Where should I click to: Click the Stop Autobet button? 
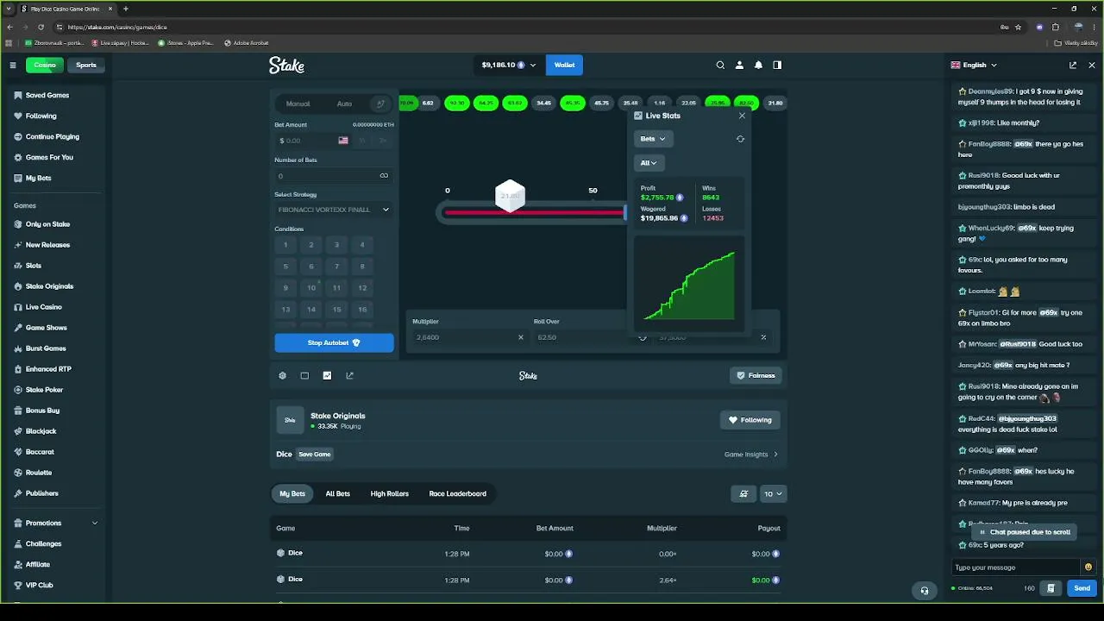pyautogui.click(x=334, y=342)
